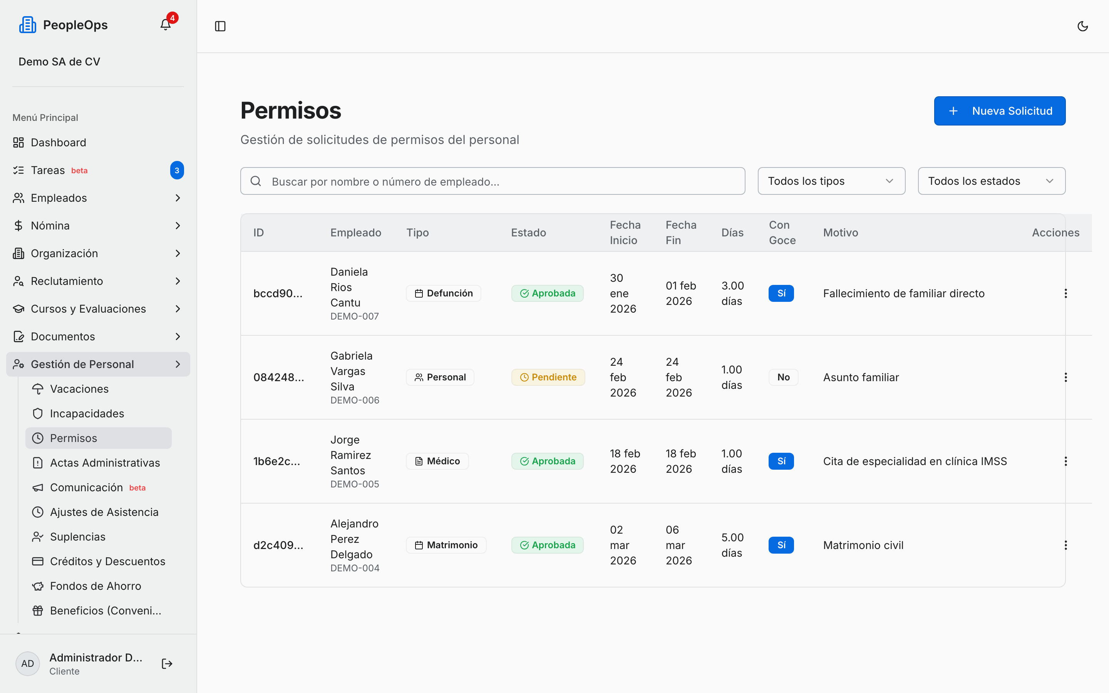Click the Incapacidades shield icon
The height and width of the screenshot is (693, 1109).
(x=38, y=413)
